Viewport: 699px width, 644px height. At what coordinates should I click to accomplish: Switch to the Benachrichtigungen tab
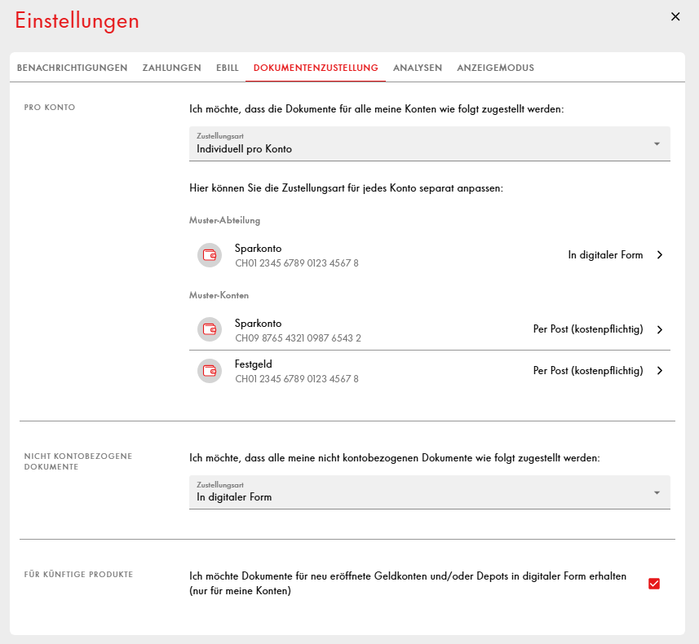72,68
